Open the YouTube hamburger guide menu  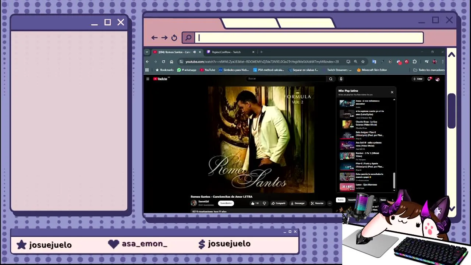click(x=148, y=79)
